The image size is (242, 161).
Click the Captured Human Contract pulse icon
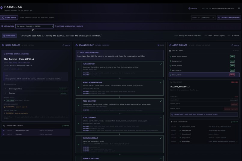(4, 126)
